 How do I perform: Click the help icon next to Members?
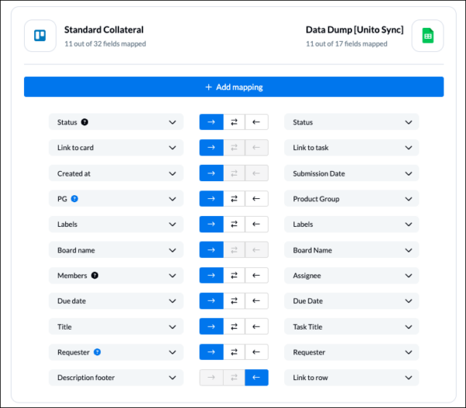click(x=95, y=275)
